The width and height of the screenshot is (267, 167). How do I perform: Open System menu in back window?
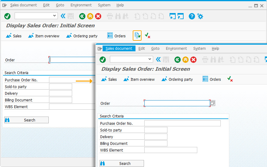pos(104,5)
